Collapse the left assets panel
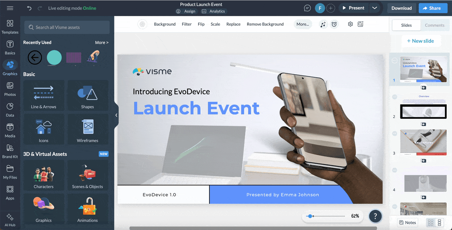Image resolution: width=452 pixels, height=230 pixels. click(116, 115)
